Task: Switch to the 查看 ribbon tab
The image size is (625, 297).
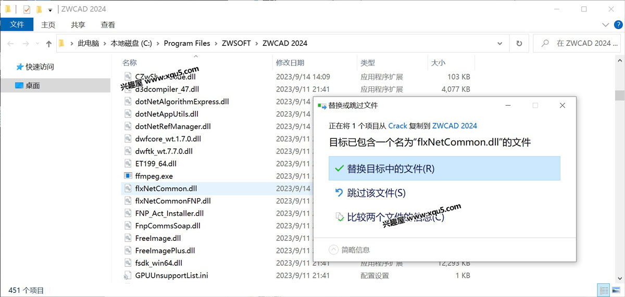Action: click(108, 24)
